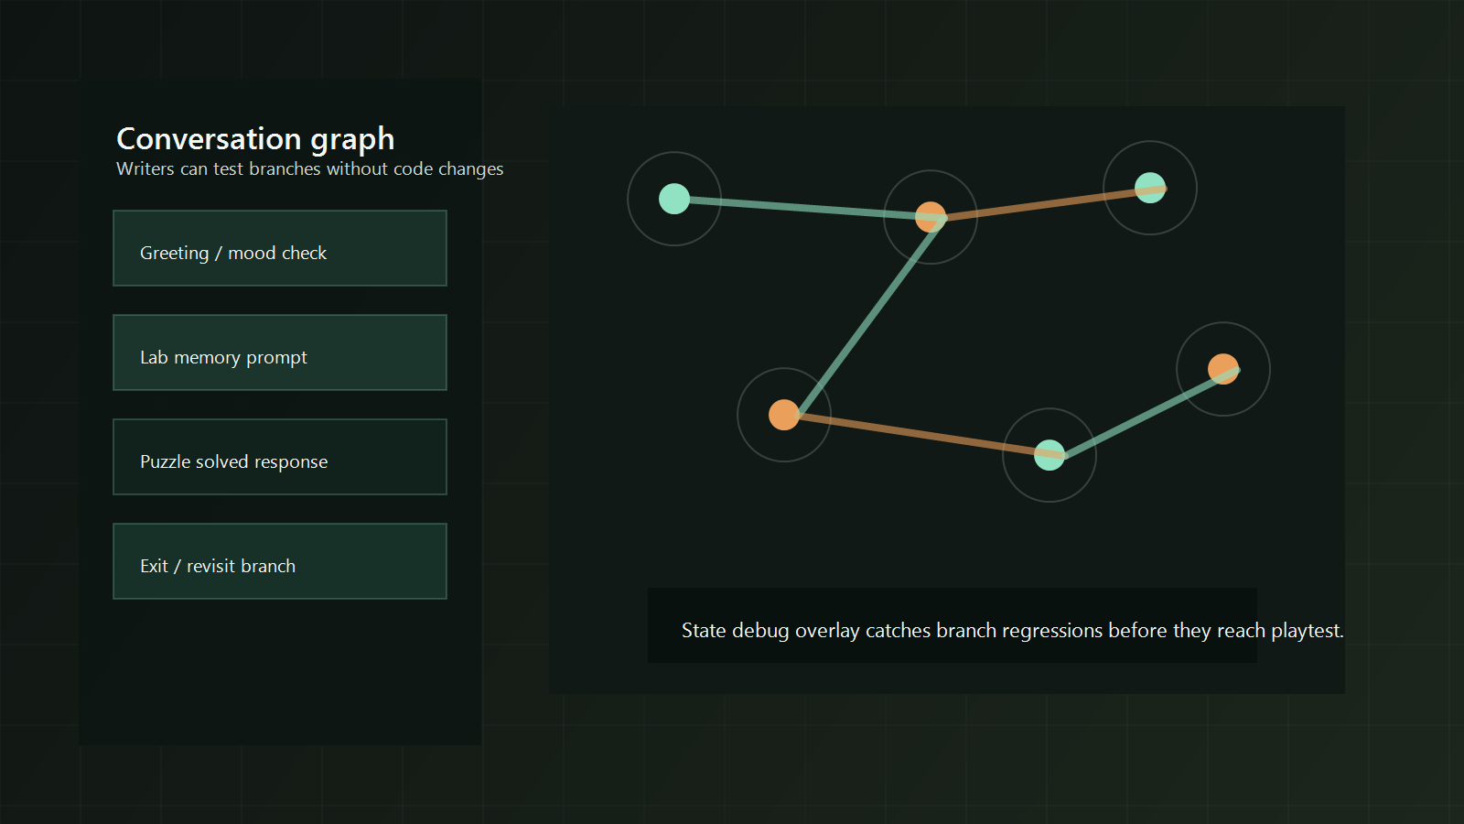The height and width of the screenshot is (824, 1464).
Task: Open the "Puzzle solved response" branch
Action: click(279, 457)
